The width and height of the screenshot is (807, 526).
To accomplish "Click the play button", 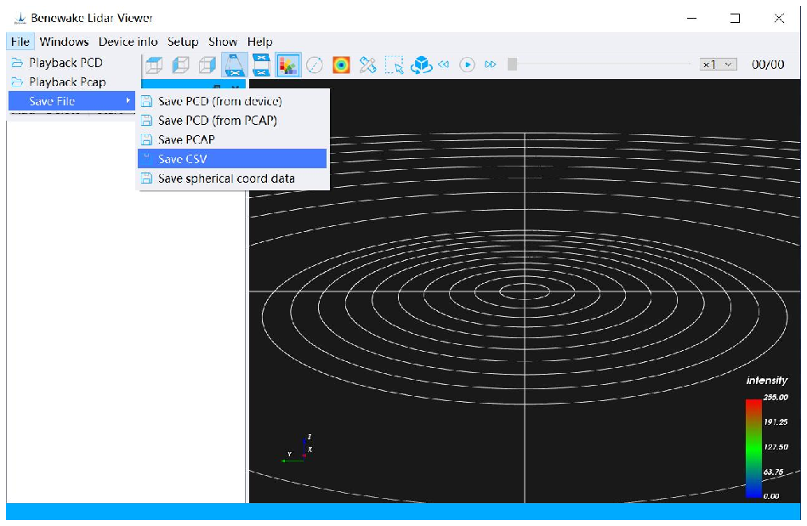I will click(x=468, y=65).
